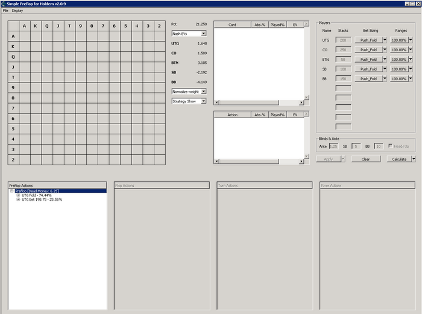Click the K row header in hand grid
422x314 pixels.
(x=13, y=46)
